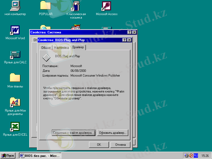Screen dimensions: 212x159
Task: Switch to the Настройка tab
Action: 61,48
